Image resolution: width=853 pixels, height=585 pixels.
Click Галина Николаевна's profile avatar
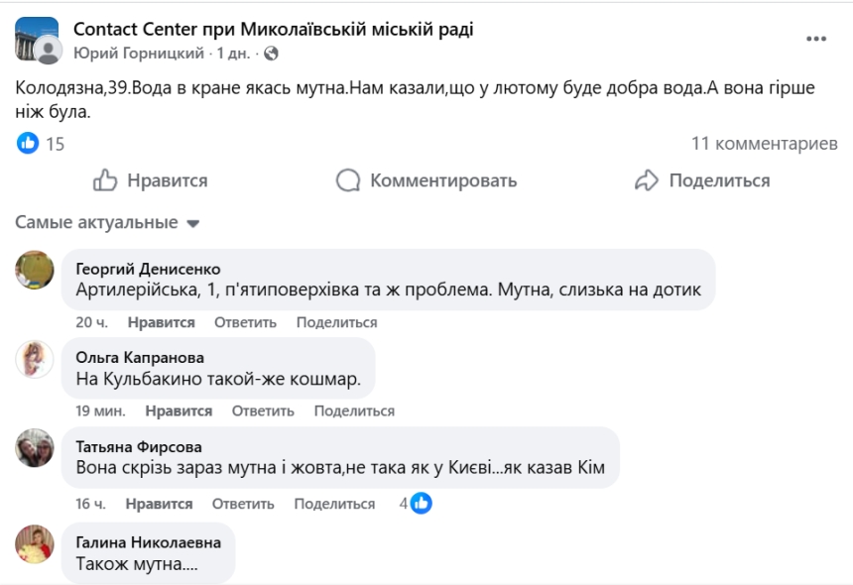[33, 549]
